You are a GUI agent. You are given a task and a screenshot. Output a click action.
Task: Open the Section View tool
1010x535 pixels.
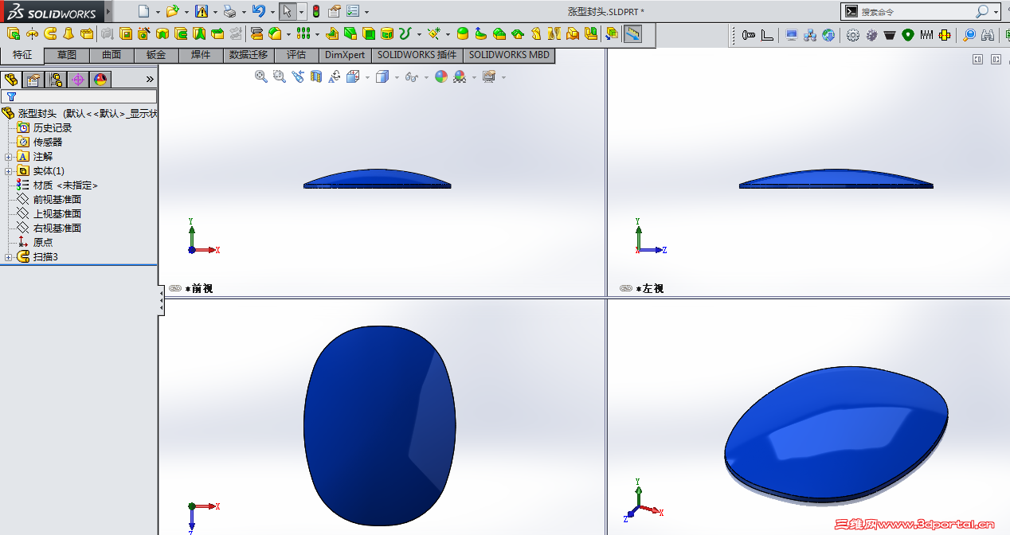click(x=317, y=76)
